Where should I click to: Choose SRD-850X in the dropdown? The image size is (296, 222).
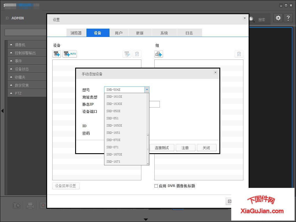[x=125, y=111]
